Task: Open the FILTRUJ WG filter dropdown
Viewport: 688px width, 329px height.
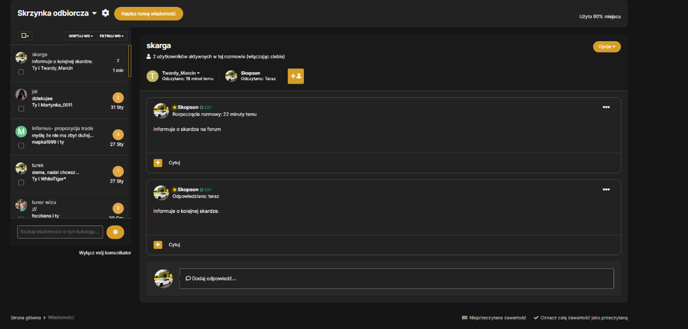Action: tap(111, 36)
